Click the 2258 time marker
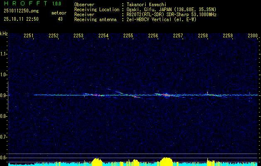This screenshot has width=261, height=166. [203, 35]
